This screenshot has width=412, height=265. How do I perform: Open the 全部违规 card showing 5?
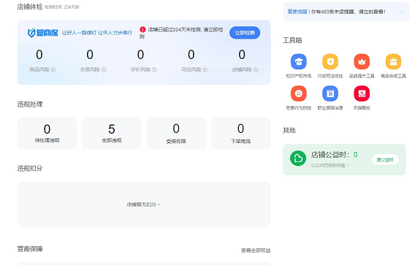(x=112, y=133)
